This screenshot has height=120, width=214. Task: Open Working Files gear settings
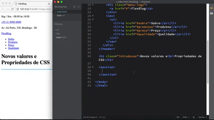coord(74,7)
